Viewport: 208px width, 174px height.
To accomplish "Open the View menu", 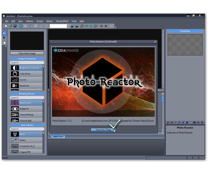I will point(20,21).
